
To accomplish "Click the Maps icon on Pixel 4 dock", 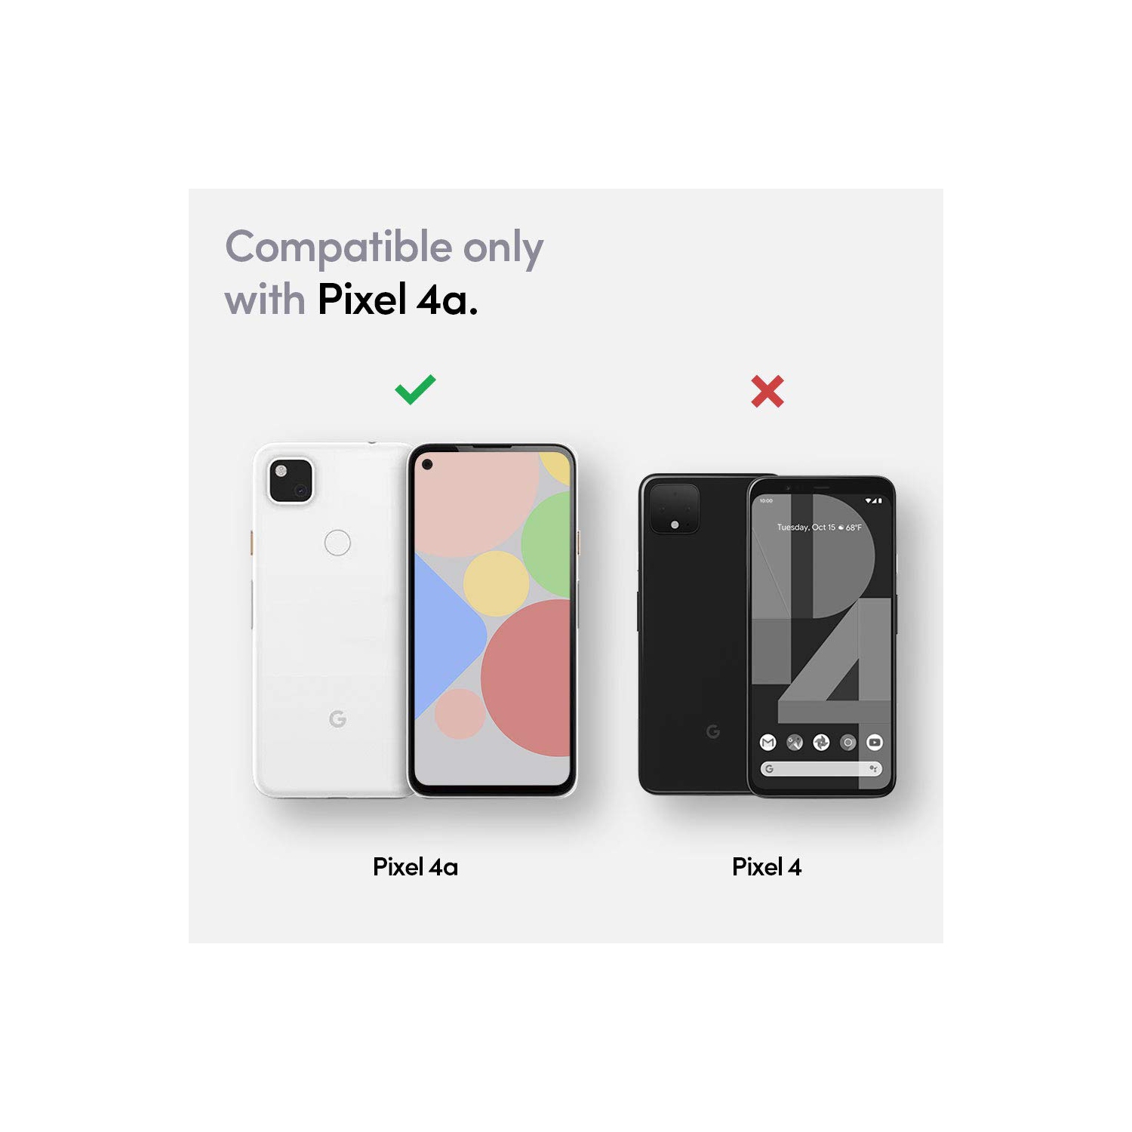I will (795, 743).
